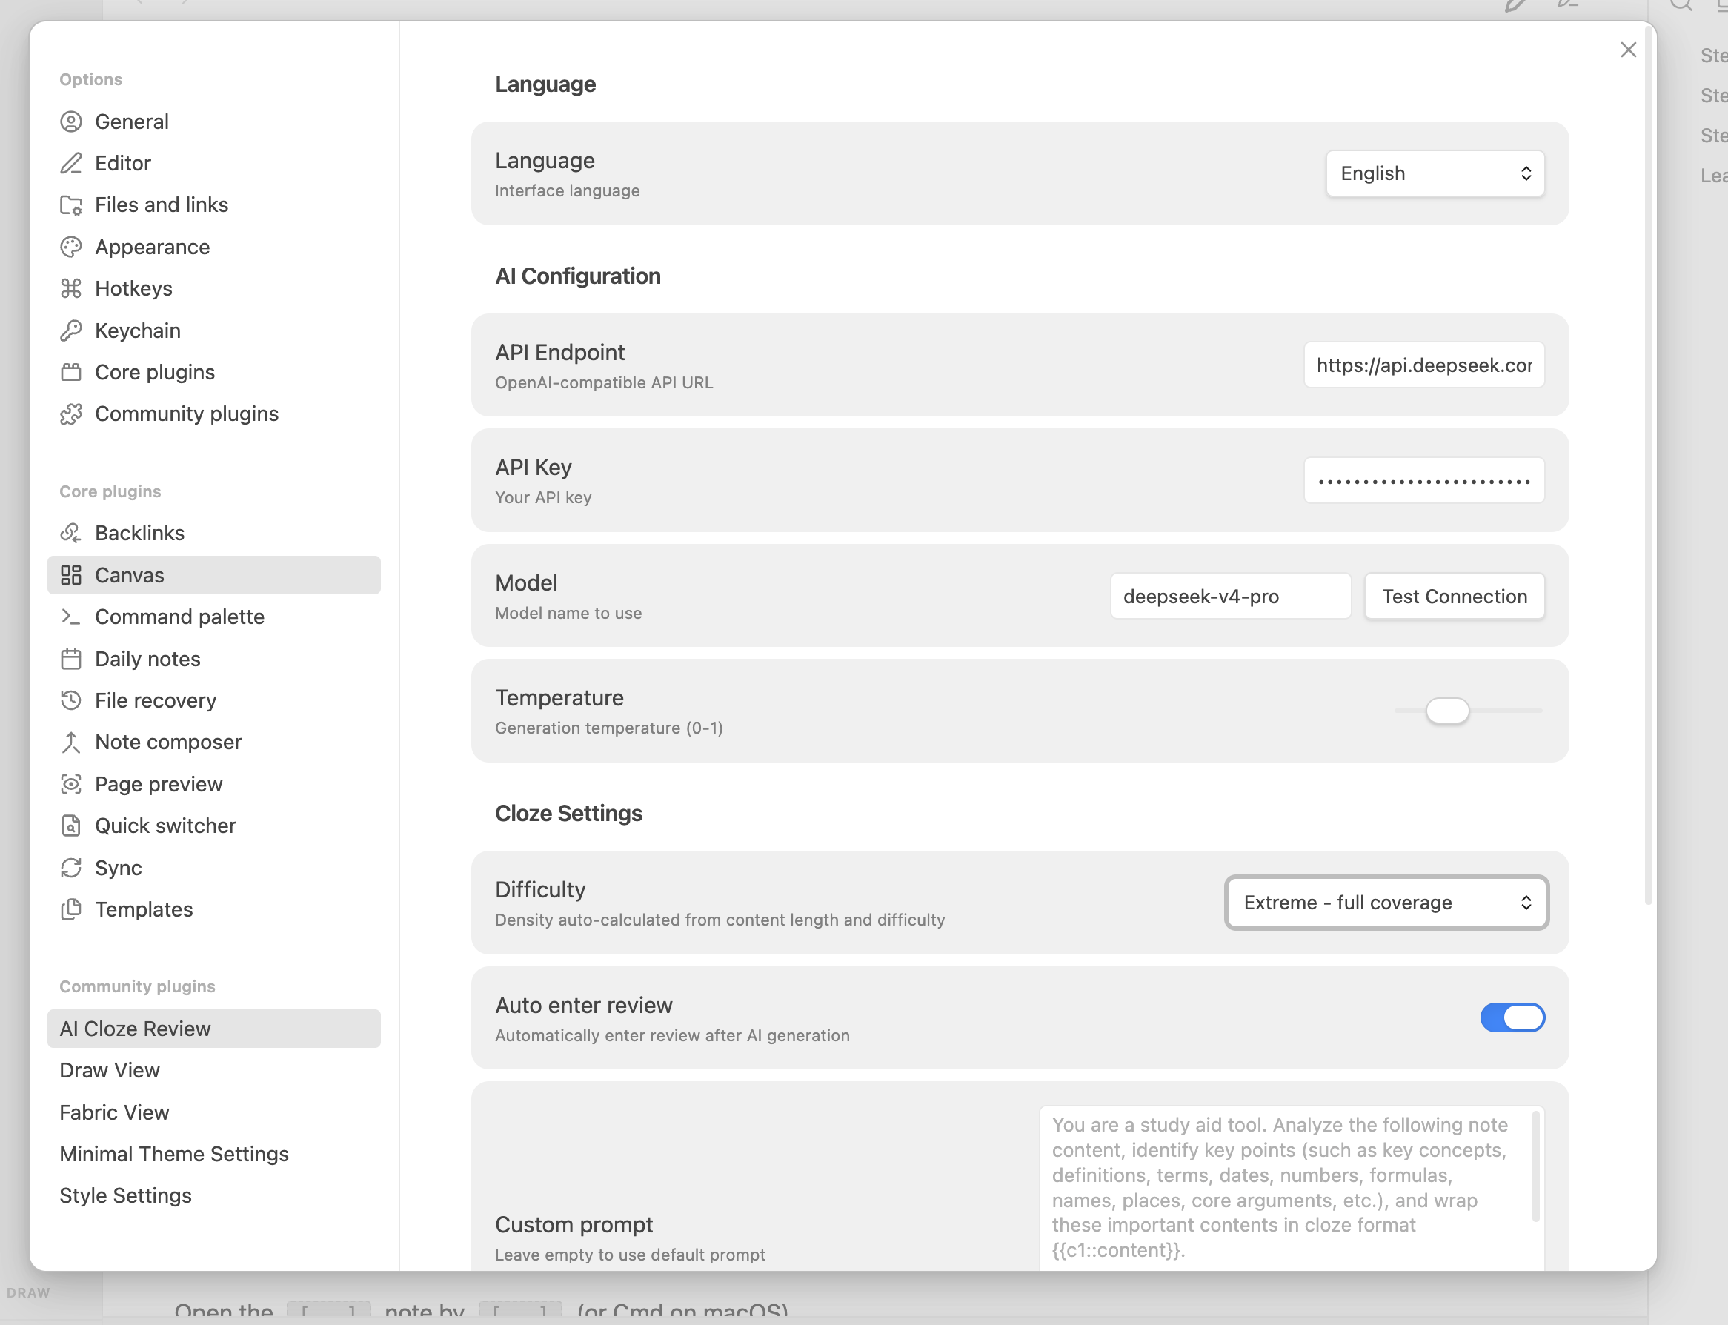The image size is (1728, 1325).
Task: Click the Page preview eye icon
Action: point(71,784)
